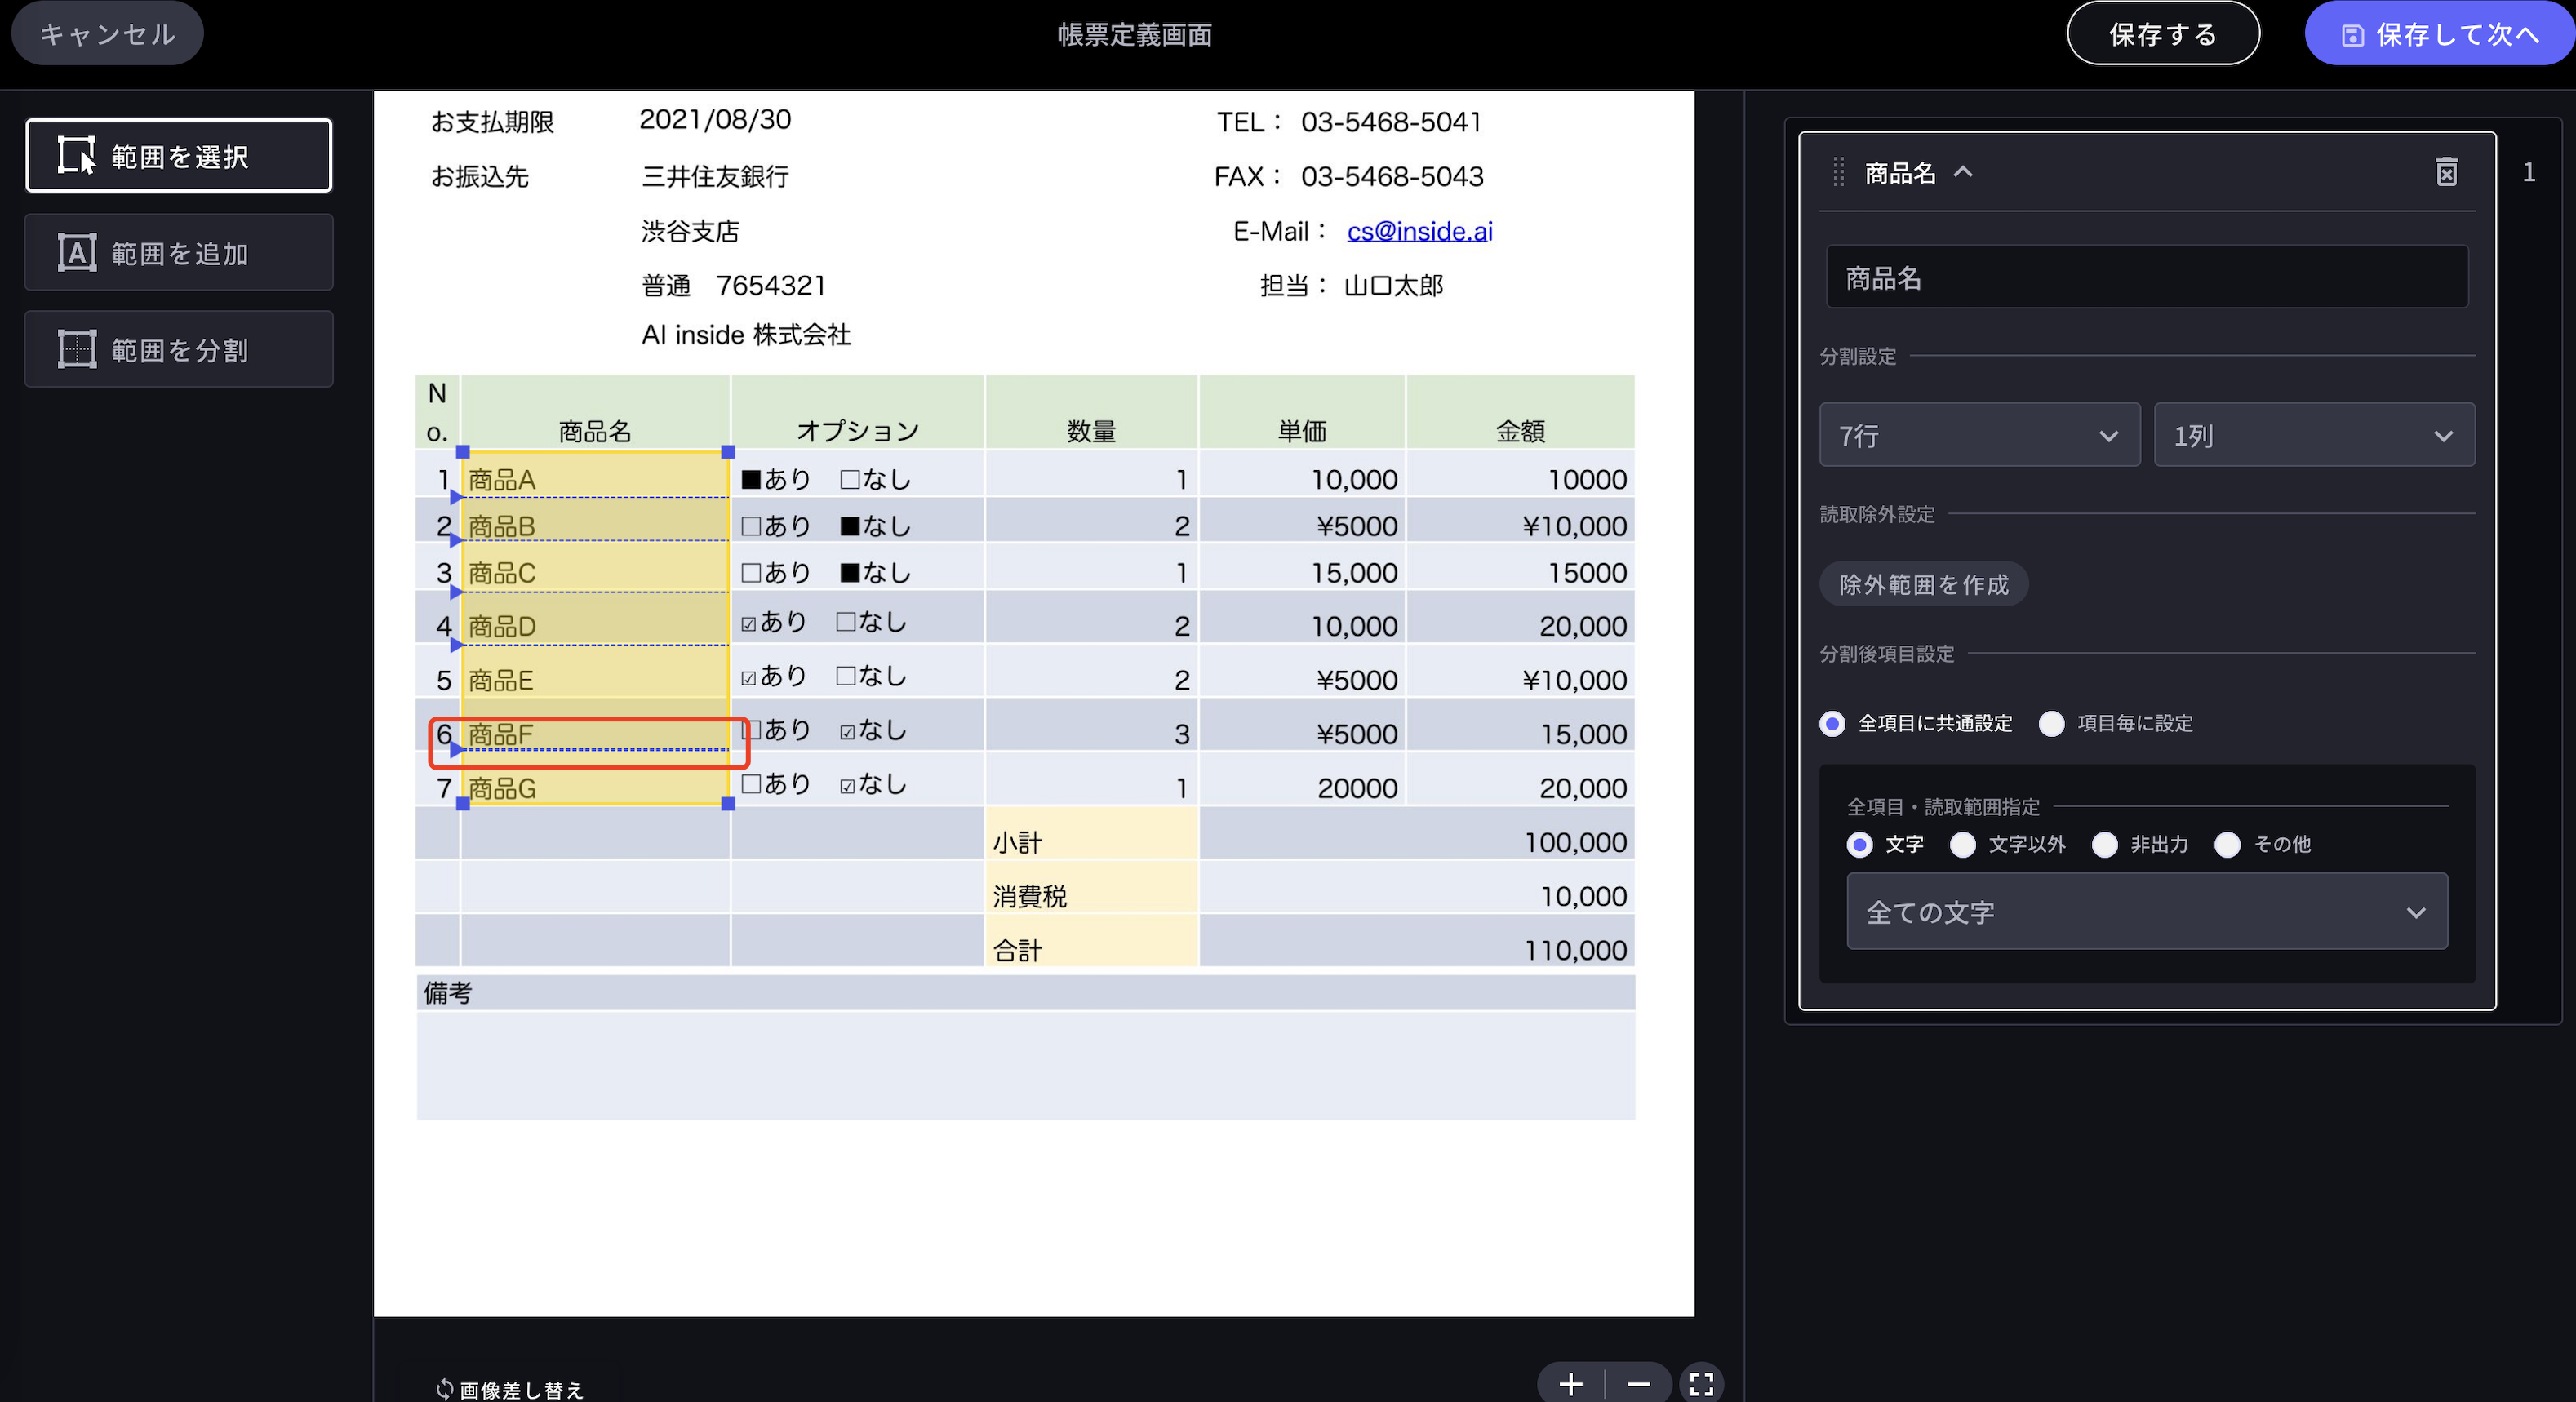Click the 商品E cell

(x=595, y=671)
